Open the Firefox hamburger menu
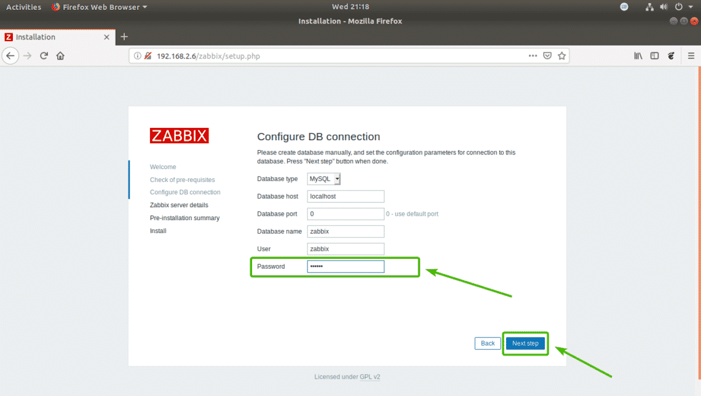The image size is (701, 396). click(x=691, y=56)
